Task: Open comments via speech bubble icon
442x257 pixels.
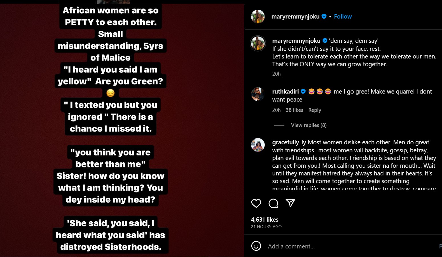Action: 273,203
